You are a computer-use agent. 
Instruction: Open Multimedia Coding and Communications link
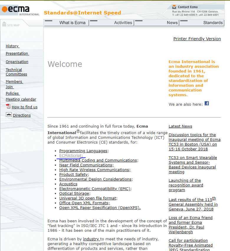pos(98,160)
